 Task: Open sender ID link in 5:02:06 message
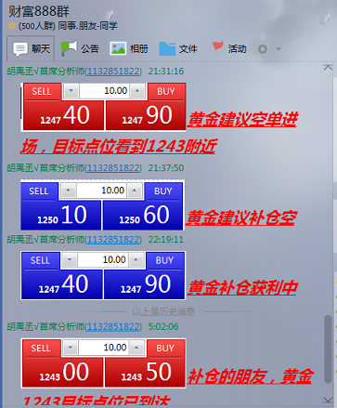point(113,326)
